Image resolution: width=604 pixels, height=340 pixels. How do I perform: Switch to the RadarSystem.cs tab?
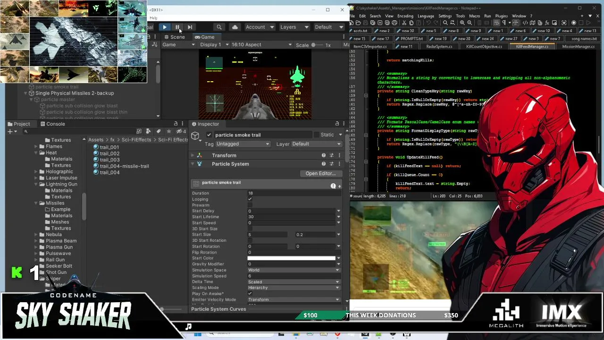click(439, 47)
